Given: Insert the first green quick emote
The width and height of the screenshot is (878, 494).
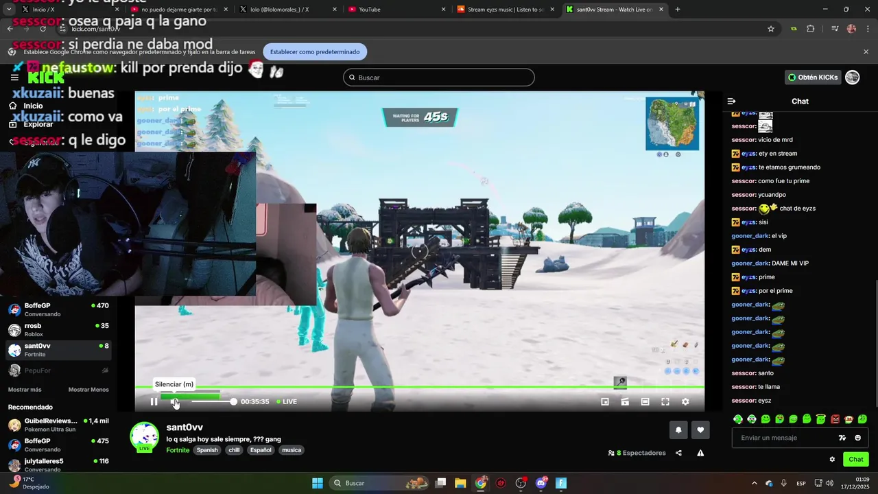Looking at the screenshot, I should point(738,419).
